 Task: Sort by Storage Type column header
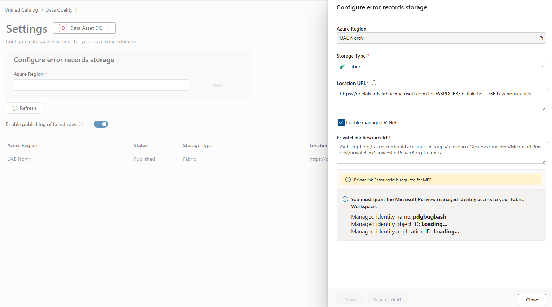click(x=197, y=145)
